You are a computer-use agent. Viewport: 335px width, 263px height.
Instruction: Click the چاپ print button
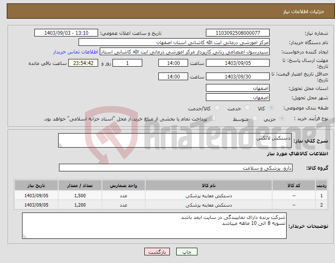186,252
